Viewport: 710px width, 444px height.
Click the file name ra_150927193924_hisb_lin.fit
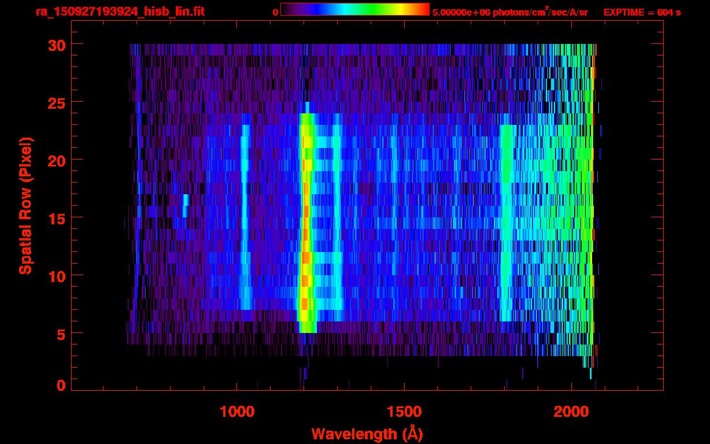coord(120,12)
